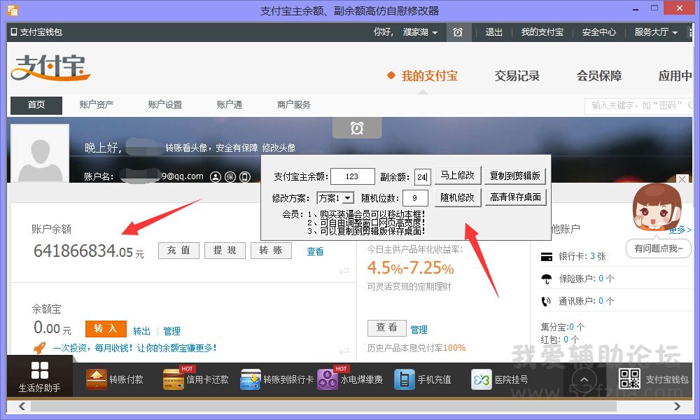Open the 医院挂号 hospital registration icon
The image size is (700, 420).
click(x=482, y=379)
